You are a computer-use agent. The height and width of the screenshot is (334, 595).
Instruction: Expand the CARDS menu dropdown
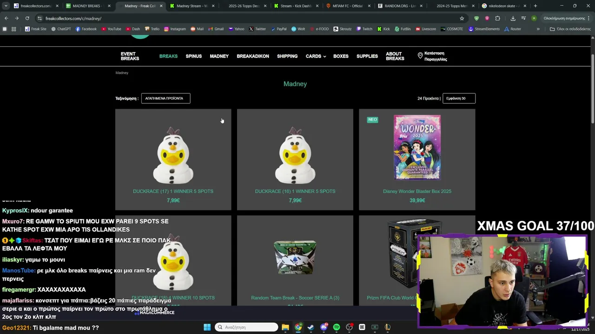coord(316,56)
